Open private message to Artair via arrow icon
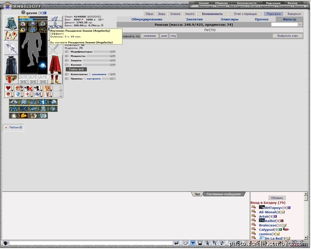The image size is (311, 249). (253, 216)
